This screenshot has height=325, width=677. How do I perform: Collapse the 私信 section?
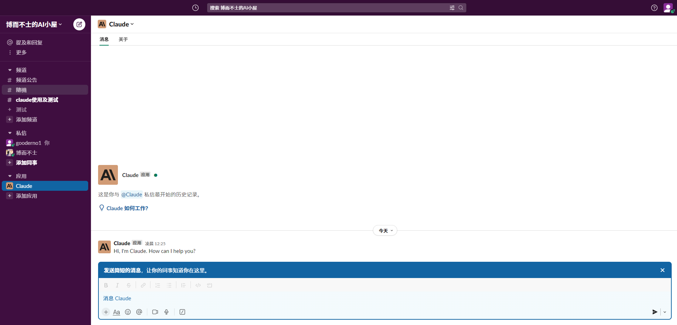(x=10, y=133)
